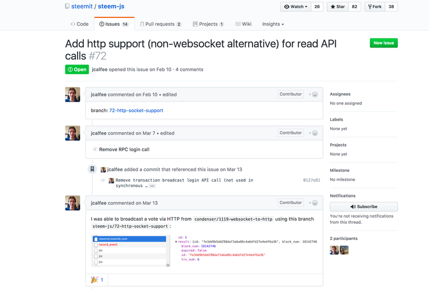View the 26 watchers count
The width and height of the screenshot is (429, 289).
pyautogui.click(x=317, y=7)
